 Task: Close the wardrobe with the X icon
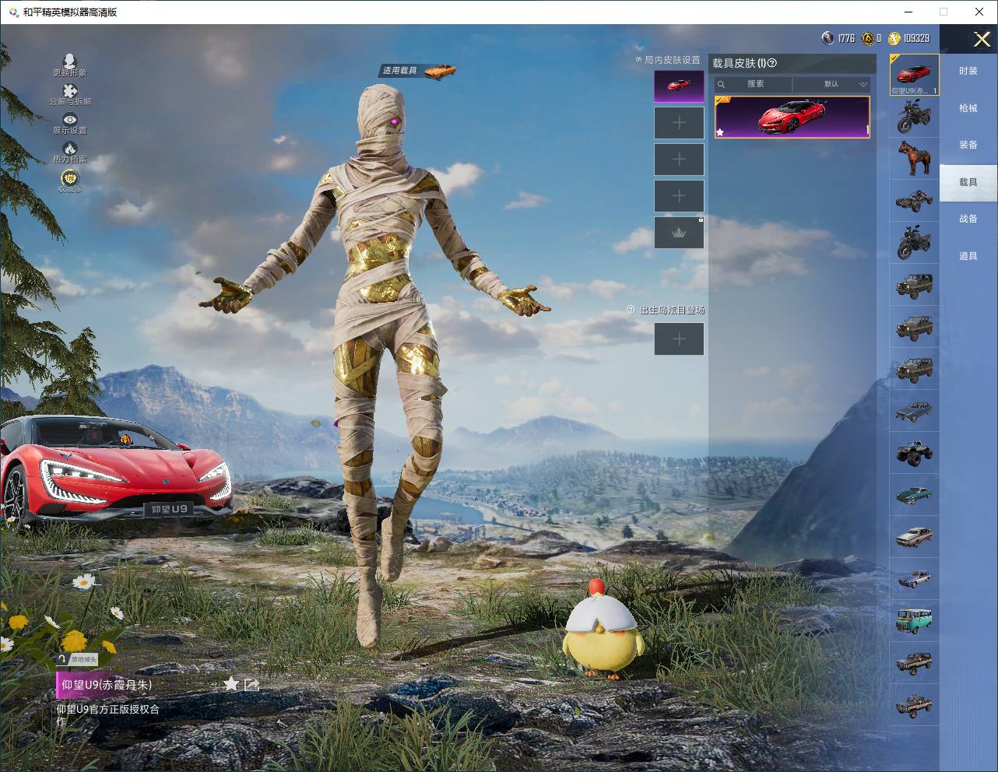click(x=982, y=39)
